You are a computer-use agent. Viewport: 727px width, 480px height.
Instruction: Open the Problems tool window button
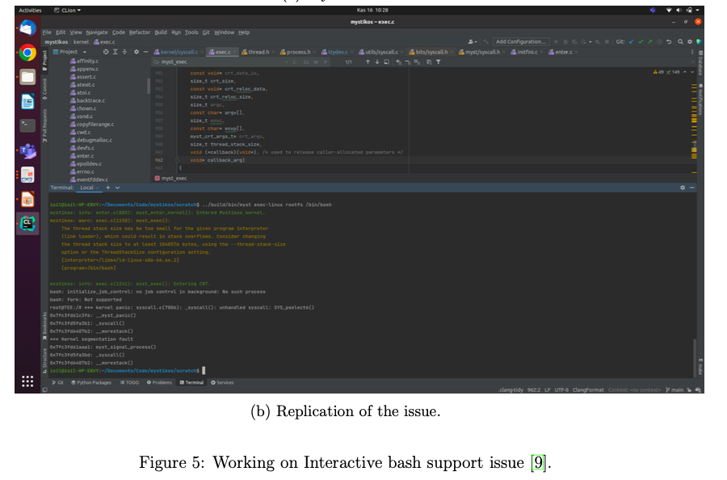(159, 382)
